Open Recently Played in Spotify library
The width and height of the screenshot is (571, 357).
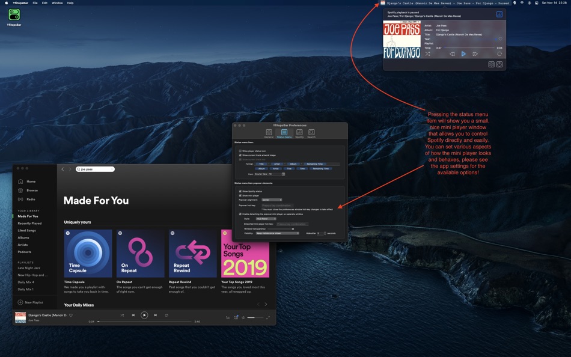point(30,224)
